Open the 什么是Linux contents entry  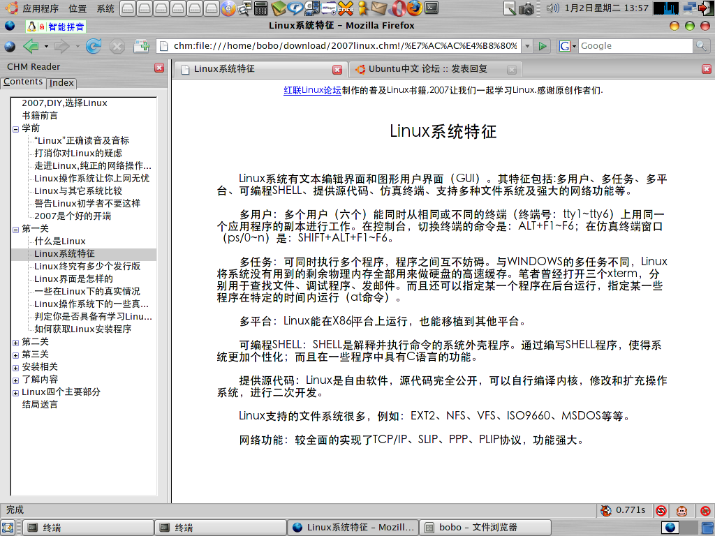tap(60, 241)
